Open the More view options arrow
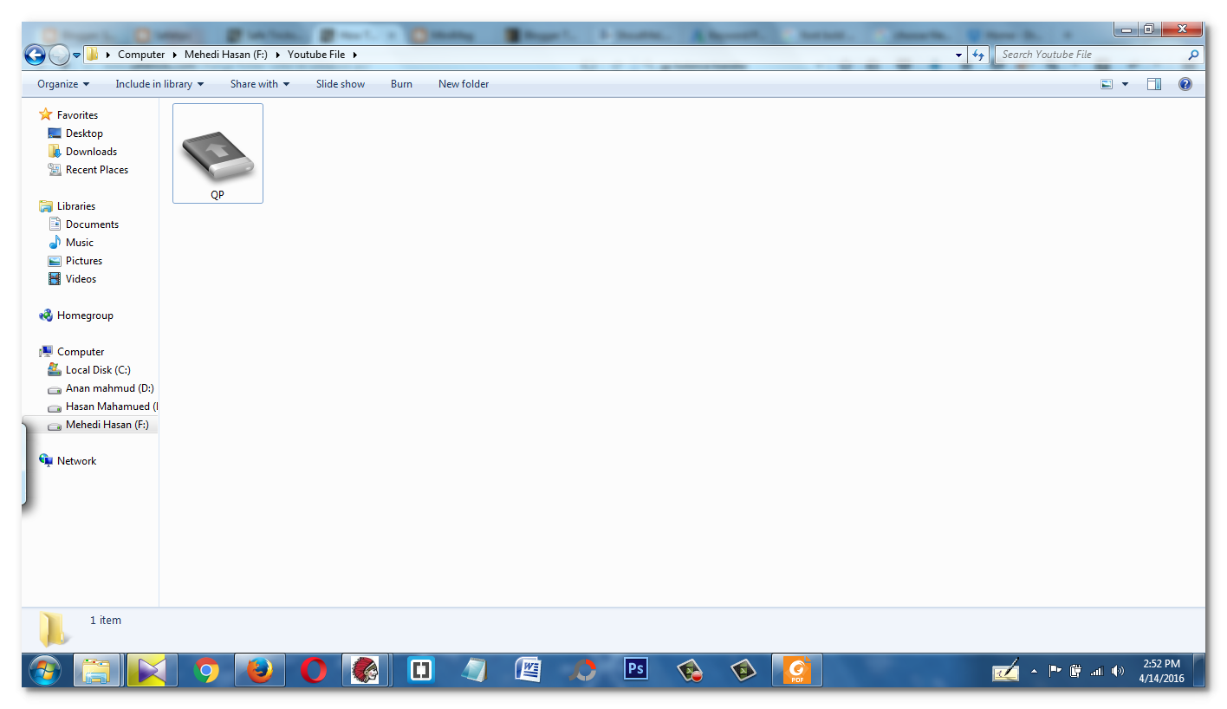 point(1126,84)
